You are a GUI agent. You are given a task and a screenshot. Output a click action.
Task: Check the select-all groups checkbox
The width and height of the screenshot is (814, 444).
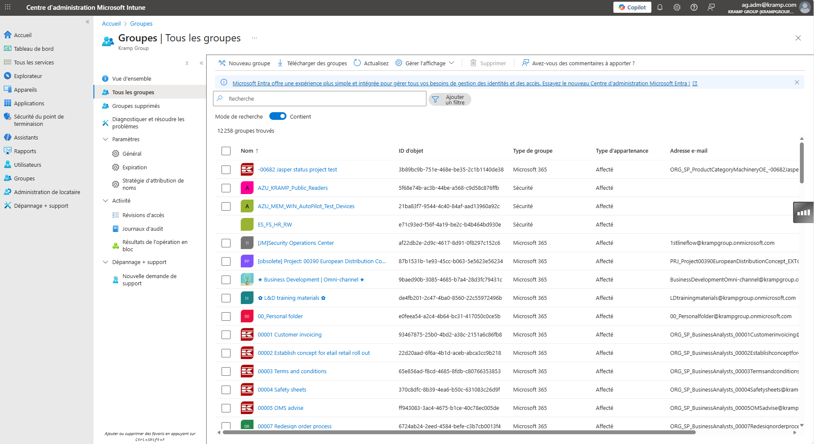pos(226,151)
